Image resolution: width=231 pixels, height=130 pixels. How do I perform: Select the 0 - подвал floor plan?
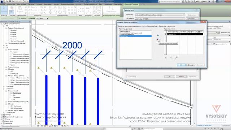pyautogui.click(x=14, y=52)
